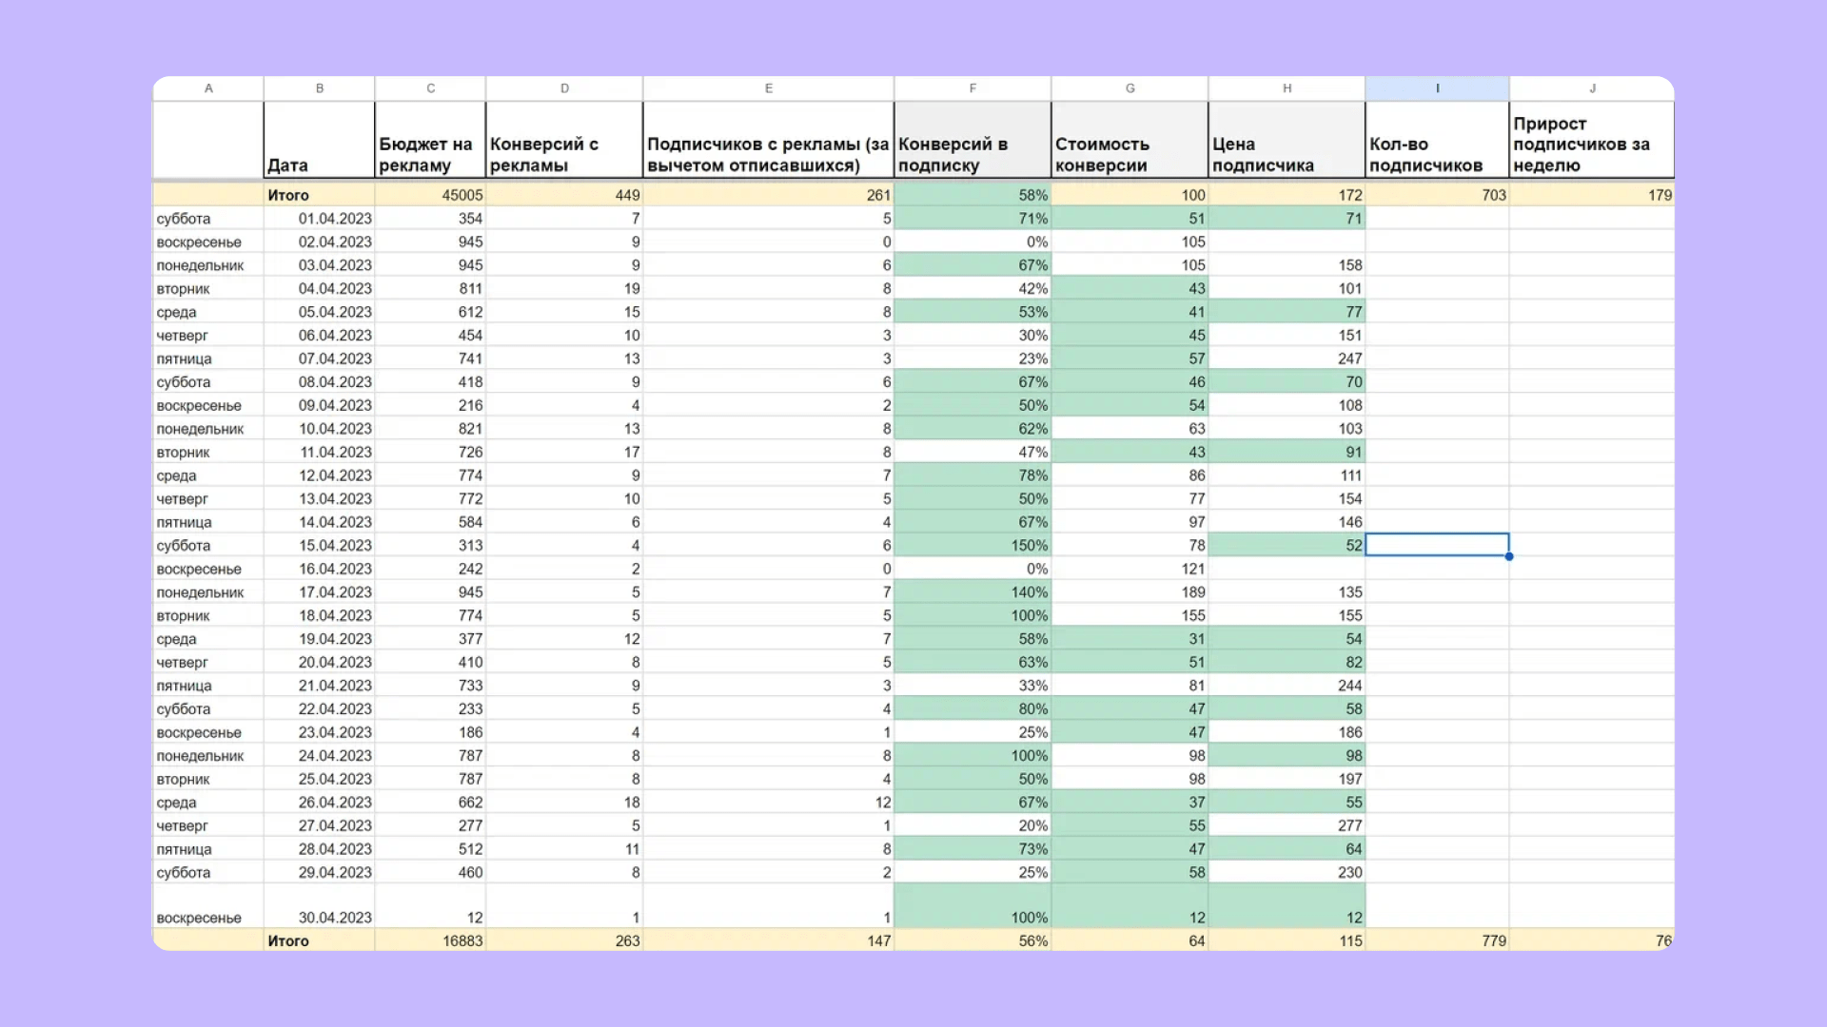Select the 78% cell for 12.04.2023

pyautogui.click(x=972, y=475)
